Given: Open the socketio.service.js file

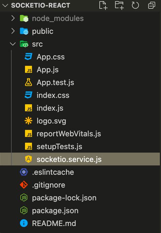Looking at the screenshot, I should pos(69,159).
